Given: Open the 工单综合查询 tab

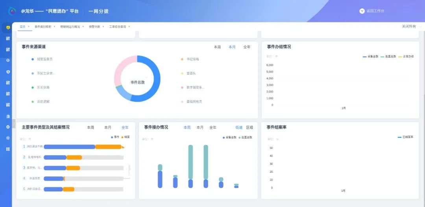Looking at the screenshot, I should tap(117, 27).
